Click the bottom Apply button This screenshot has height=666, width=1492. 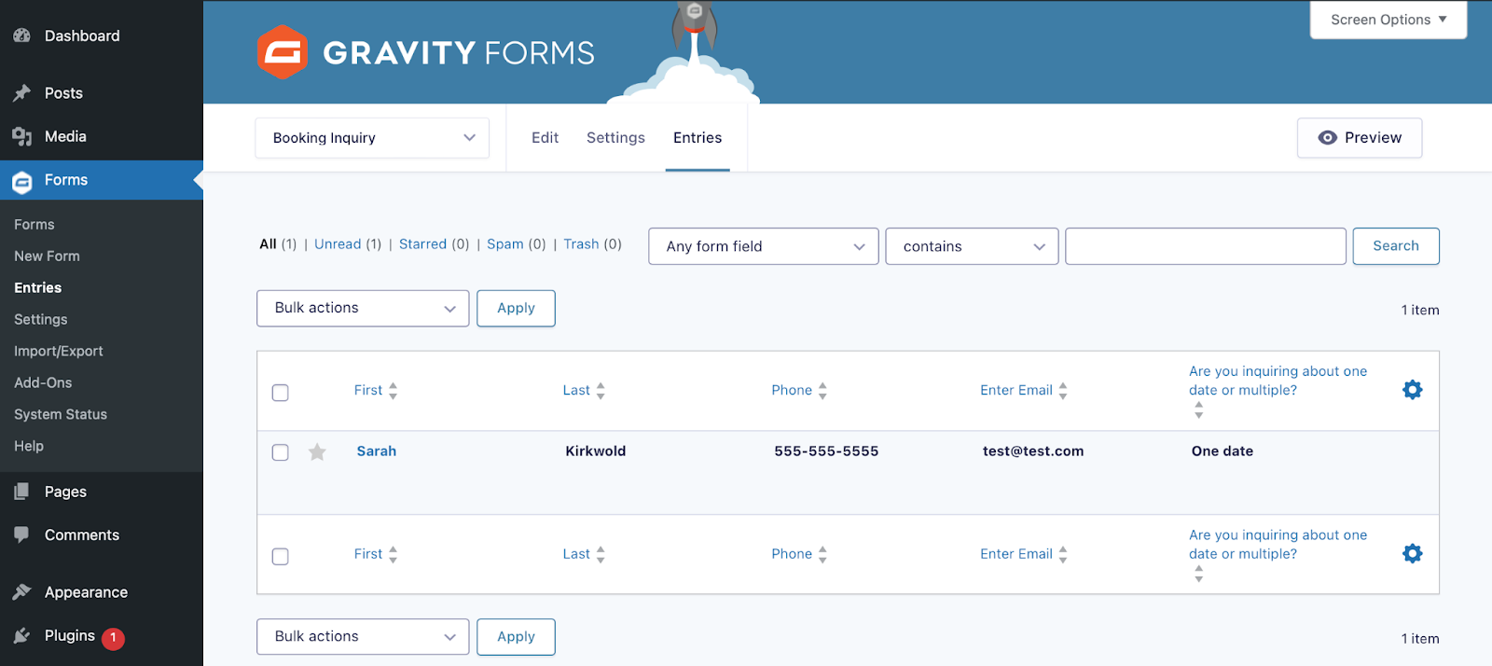(x=516, y=637)
